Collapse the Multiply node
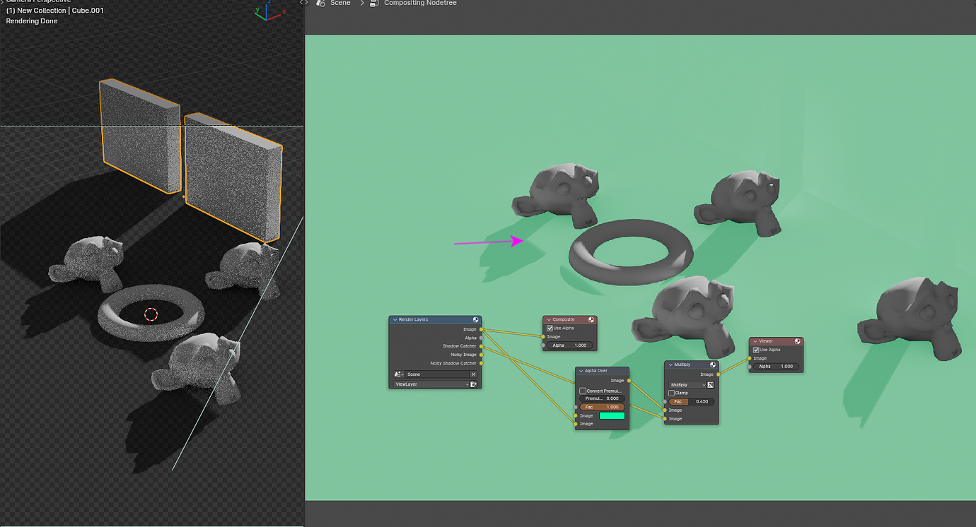The image size is (976, 527). [x=670, y=365]
